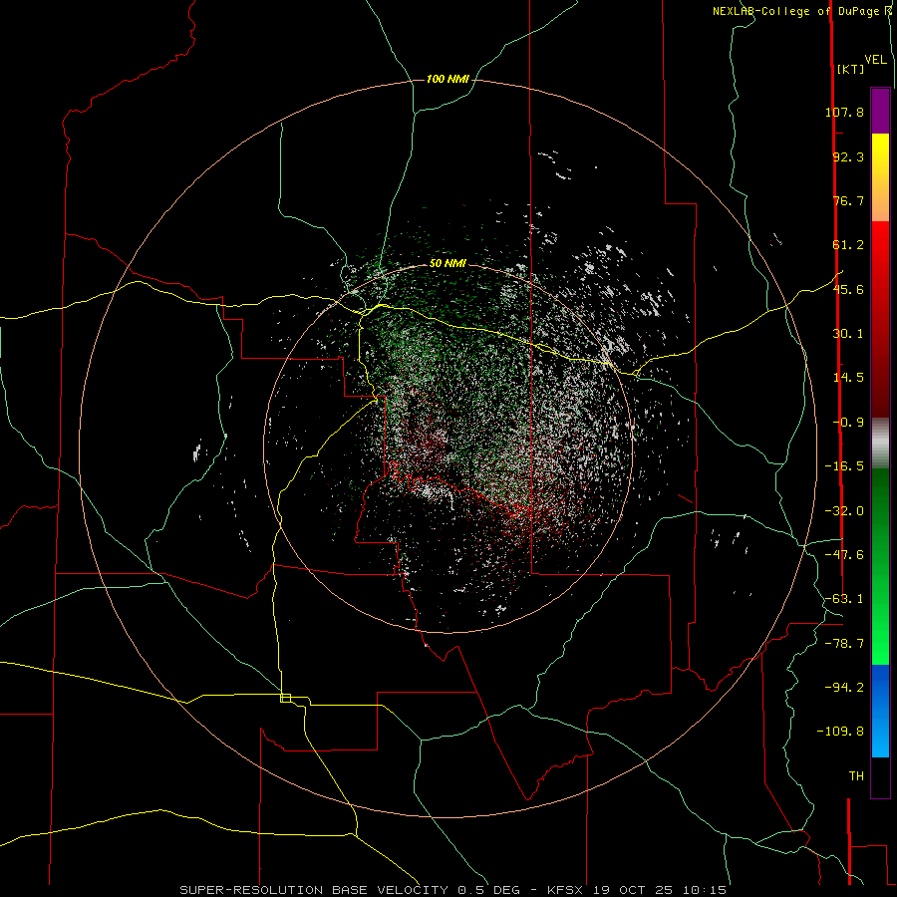Click the 92.3 legend value
The height and width of the screenshot is (897, 897).
point(848,156)
